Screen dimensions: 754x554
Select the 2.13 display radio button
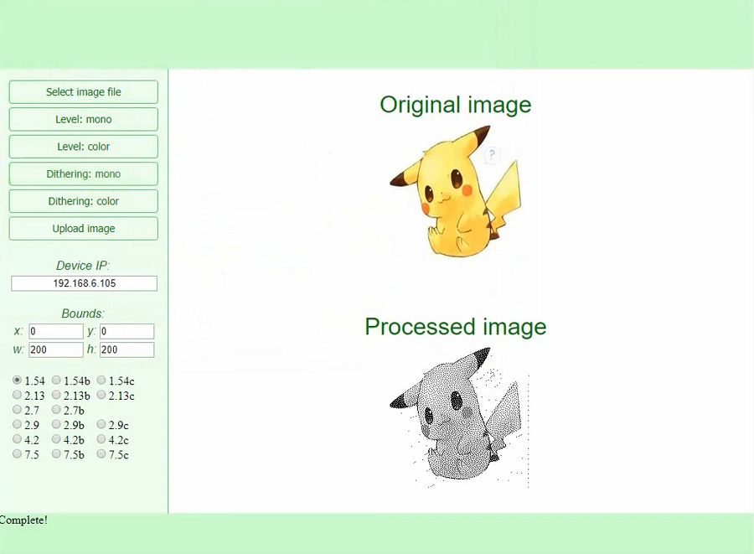(18, 395)
